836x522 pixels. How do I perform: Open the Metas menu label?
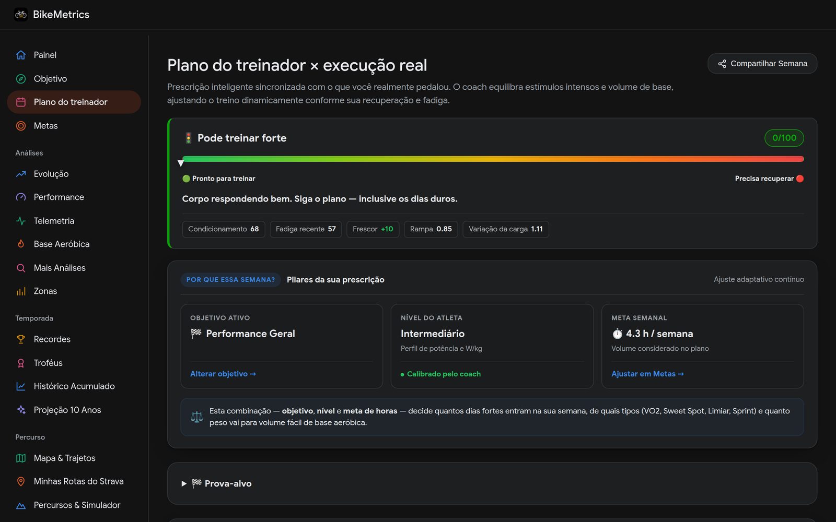tap(46, 126)
